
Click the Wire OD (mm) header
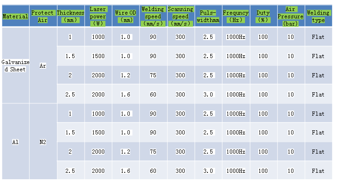tap(125, 16)
